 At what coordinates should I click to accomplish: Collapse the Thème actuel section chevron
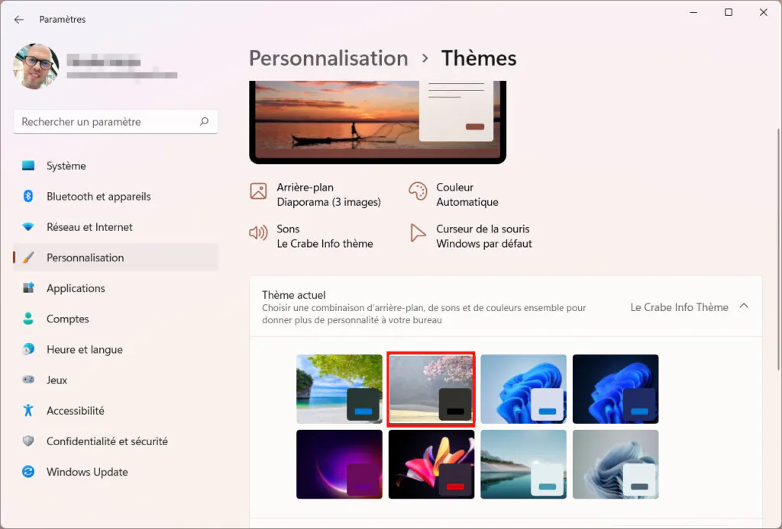[744, 306]
